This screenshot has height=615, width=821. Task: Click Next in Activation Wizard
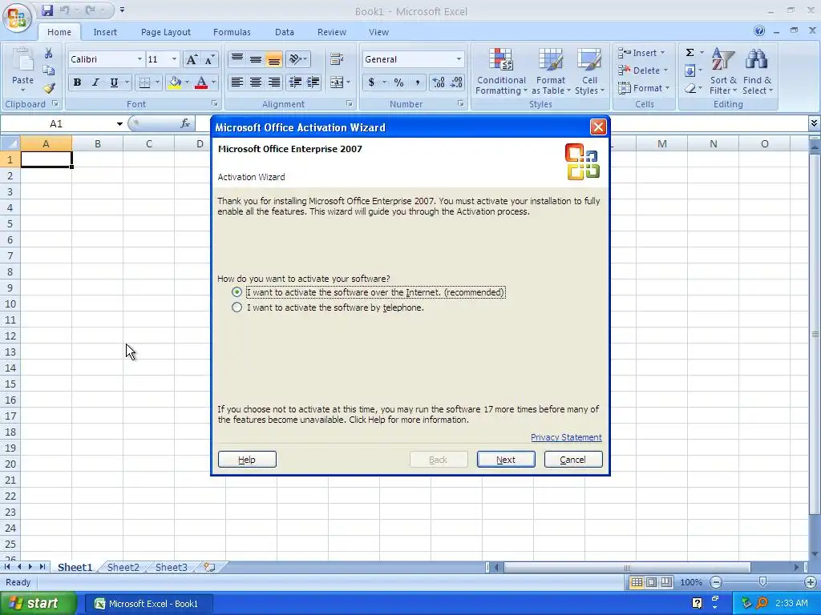[x=506, y=459]
